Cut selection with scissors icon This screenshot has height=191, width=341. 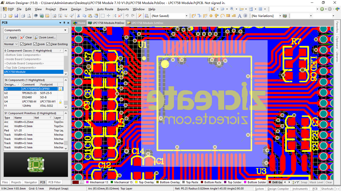click(79, 16)
